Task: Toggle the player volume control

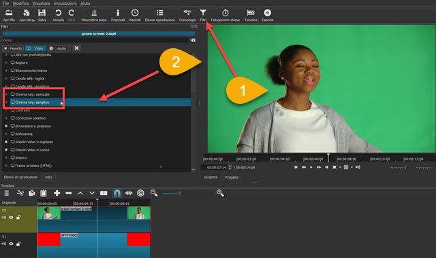Action: point(358,167)
